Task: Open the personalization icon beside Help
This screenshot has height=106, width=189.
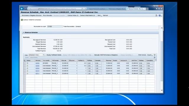Action: pyautogui.click(x=156, y=15)
